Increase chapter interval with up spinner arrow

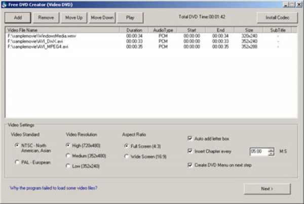(271, 150)
